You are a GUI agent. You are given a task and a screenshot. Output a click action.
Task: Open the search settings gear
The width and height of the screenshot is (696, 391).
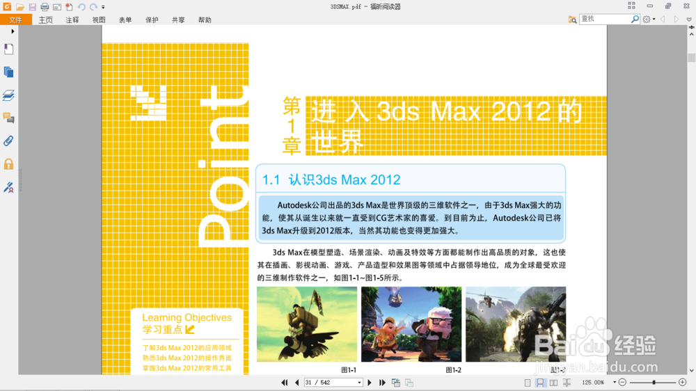click(647, 19)
